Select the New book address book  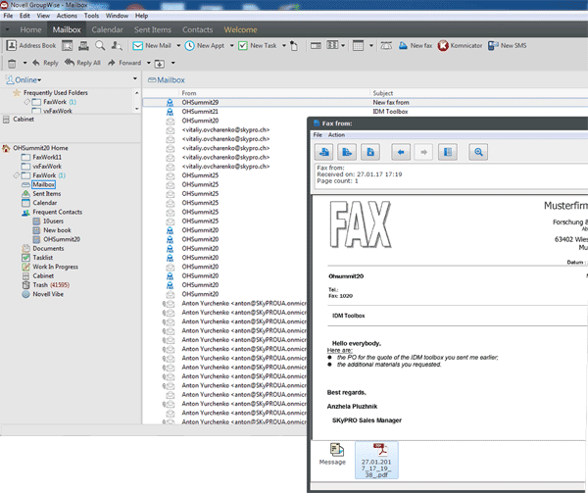(x=57, y=230)
